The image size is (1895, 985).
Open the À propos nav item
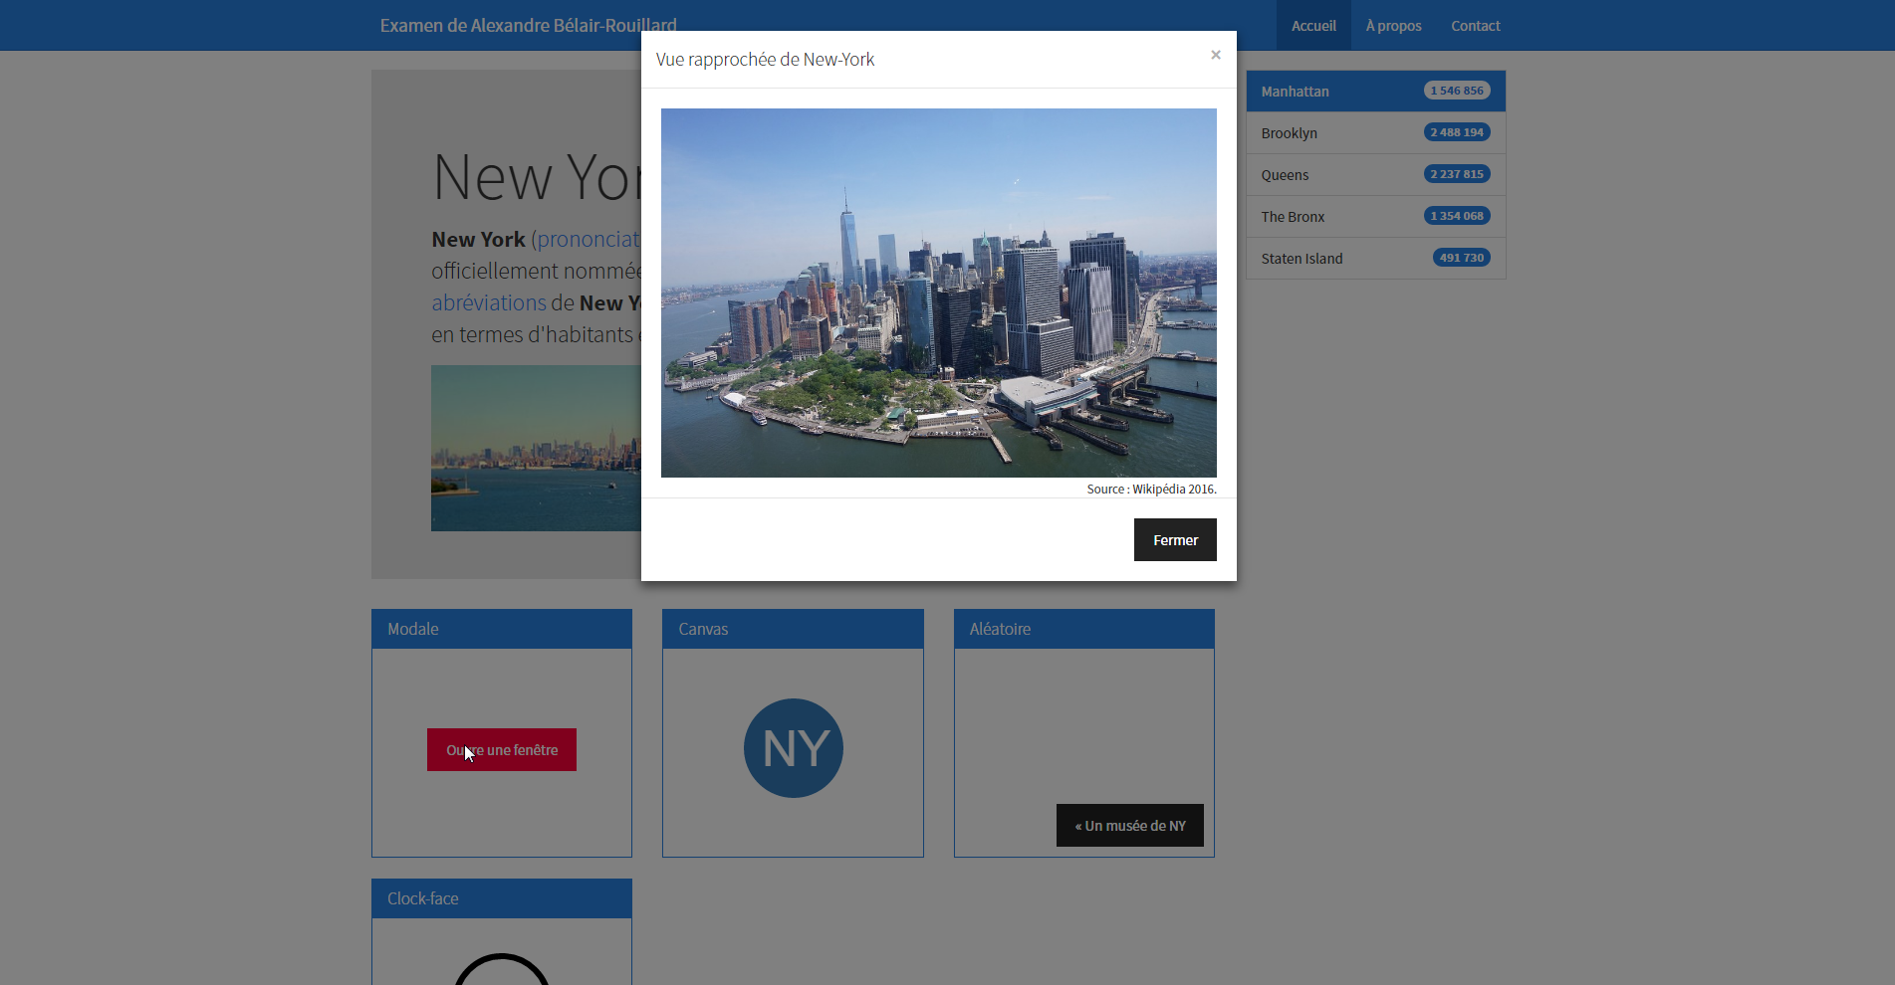click(x=1393, y=26)
